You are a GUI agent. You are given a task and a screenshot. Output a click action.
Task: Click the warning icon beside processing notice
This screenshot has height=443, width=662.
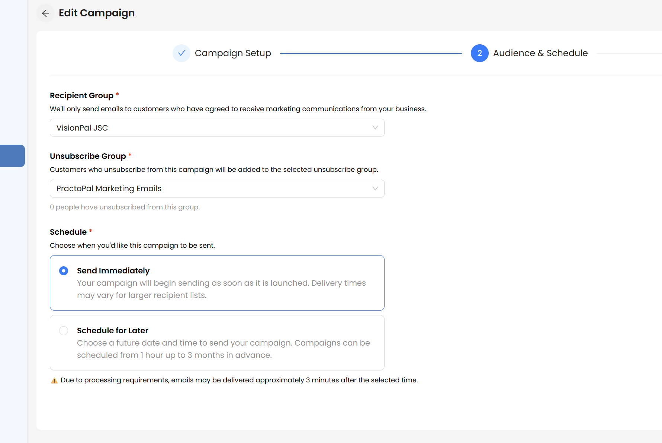54,381
